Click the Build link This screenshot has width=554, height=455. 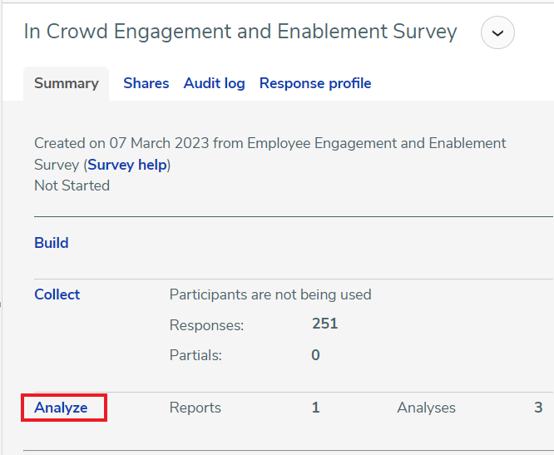tap(52, 243)
